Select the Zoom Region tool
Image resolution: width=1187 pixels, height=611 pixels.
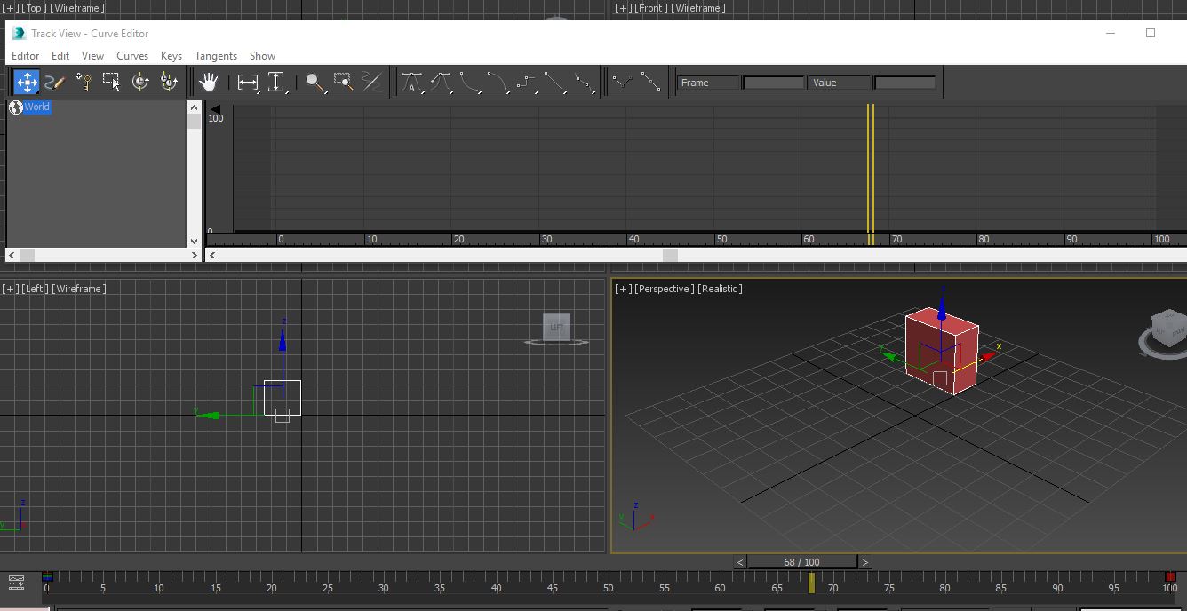coord(344,83)
